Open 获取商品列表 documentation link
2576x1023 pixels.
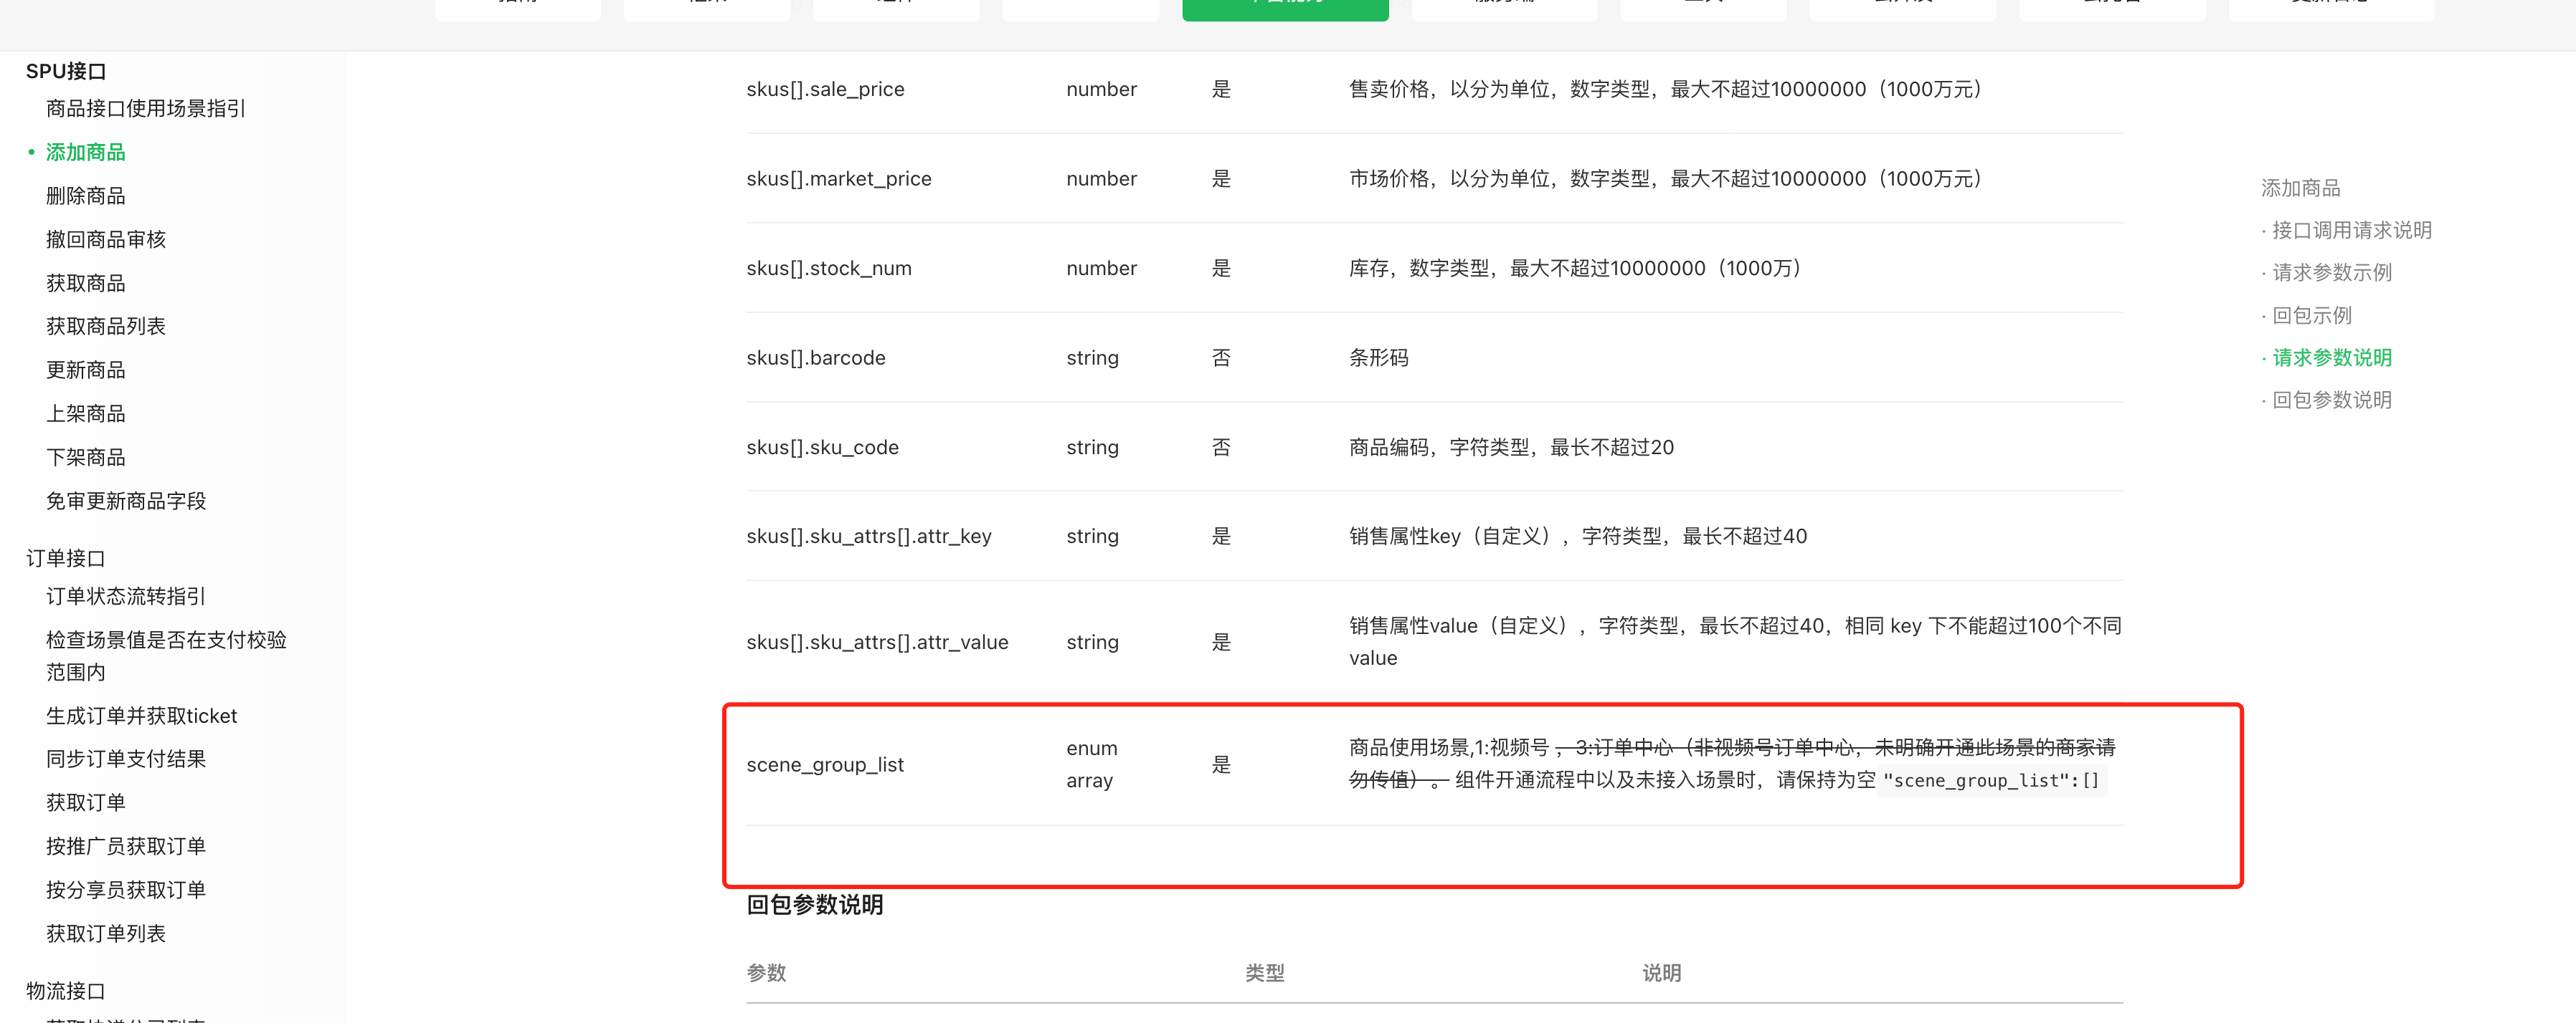(x=105, y=327)
